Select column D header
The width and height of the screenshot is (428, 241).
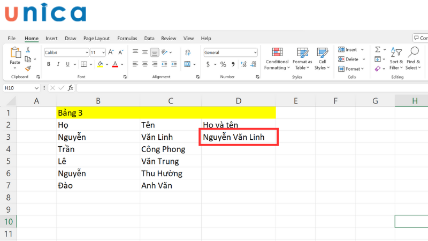pos(239,101)
